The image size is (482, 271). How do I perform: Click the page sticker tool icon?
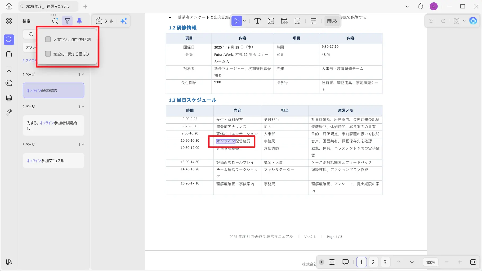[x=297, y=21]
